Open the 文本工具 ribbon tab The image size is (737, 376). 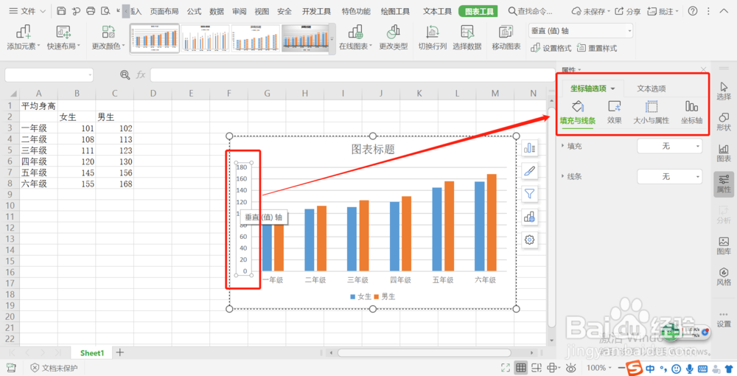[x=437, y=11]
